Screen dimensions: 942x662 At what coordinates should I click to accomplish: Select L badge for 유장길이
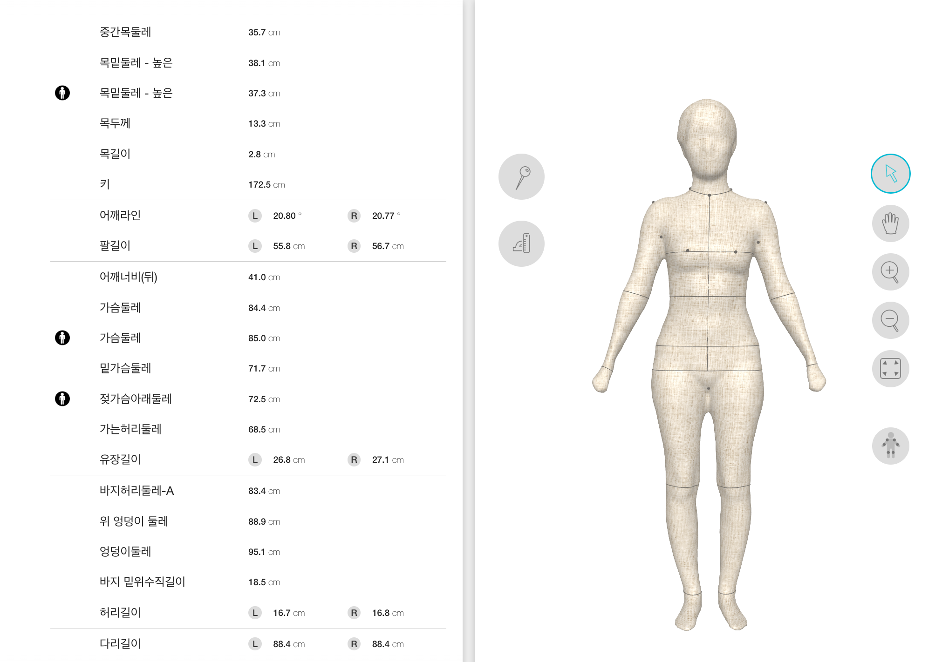tap(255, 459)
